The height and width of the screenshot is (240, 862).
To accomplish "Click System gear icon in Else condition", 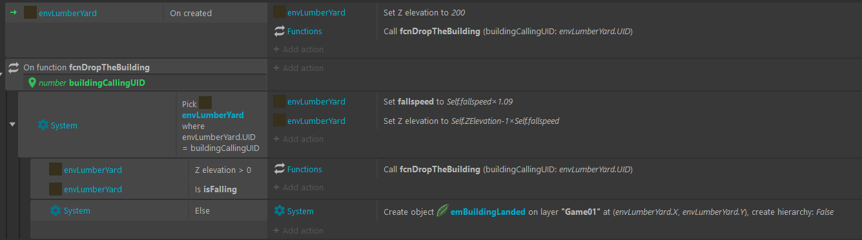I will tap(56, 210).
